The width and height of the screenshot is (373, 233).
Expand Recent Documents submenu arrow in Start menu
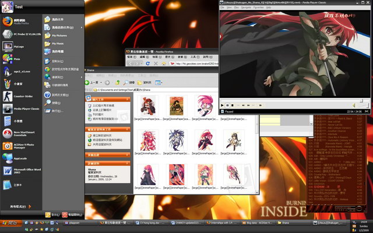82,27
